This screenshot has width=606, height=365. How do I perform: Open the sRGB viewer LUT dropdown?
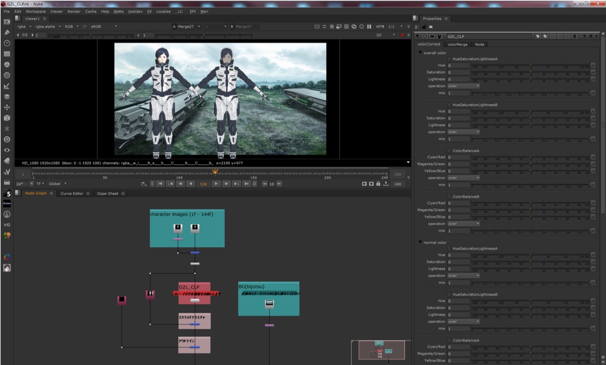point(104,27)
